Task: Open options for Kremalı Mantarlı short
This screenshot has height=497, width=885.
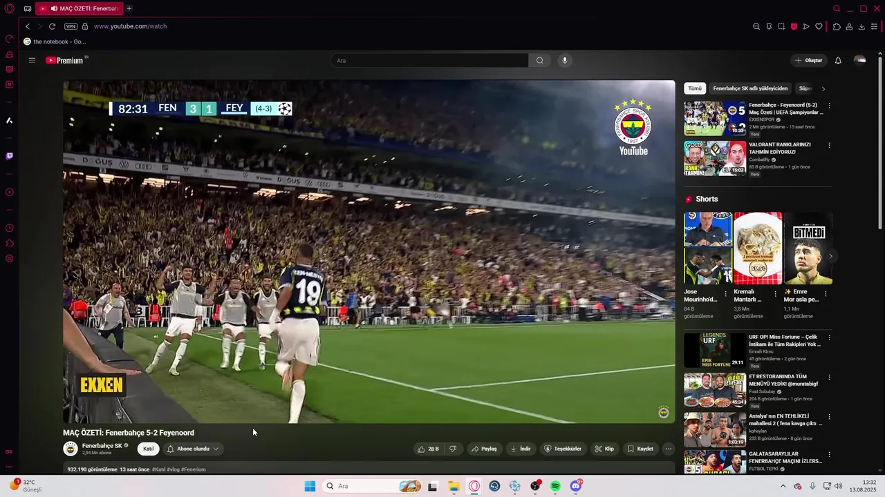Action: click(775, 293)
